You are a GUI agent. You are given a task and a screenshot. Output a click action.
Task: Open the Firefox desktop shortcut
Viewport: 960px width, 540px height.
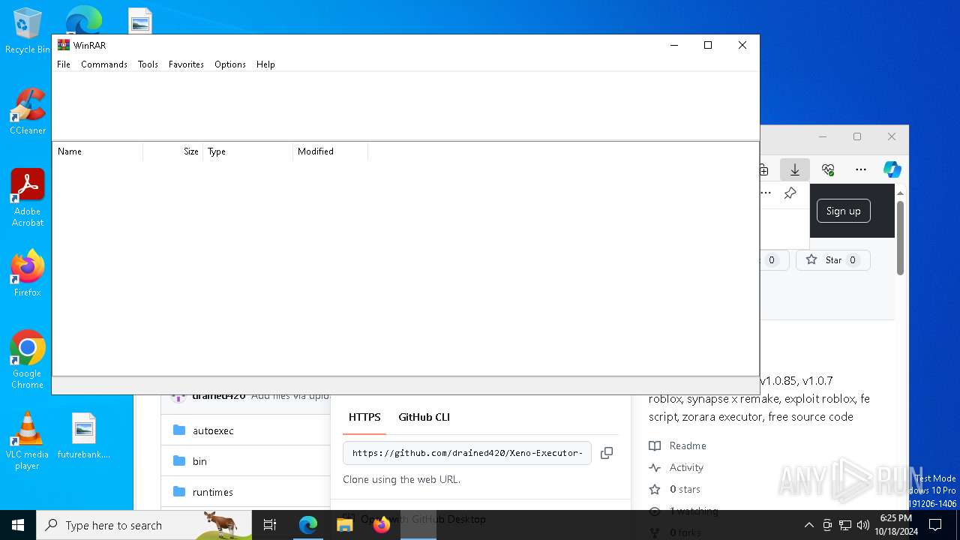click(28, 273)
